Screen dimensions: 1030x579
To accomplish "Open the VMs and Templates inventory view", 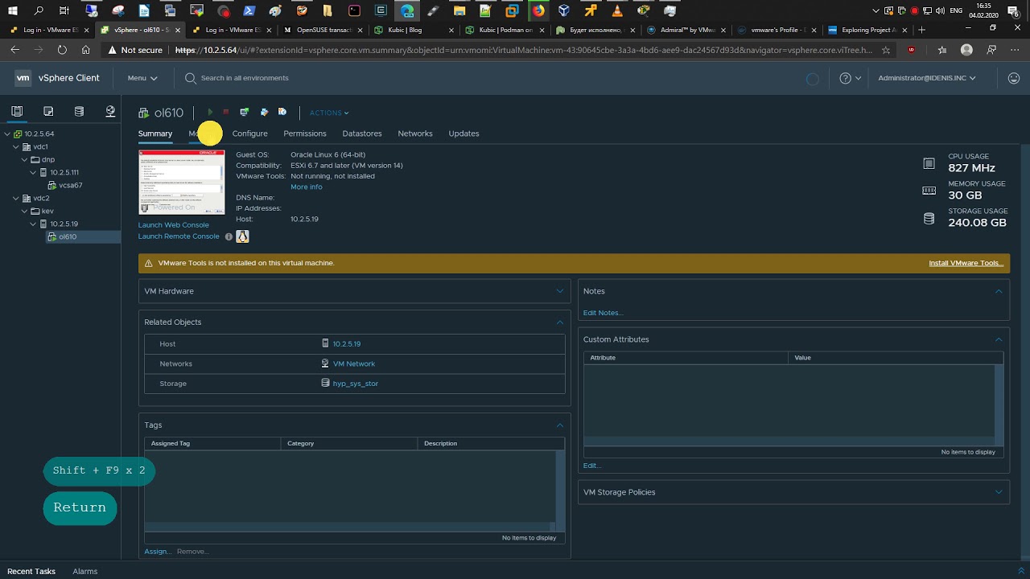I will (48, 112).
